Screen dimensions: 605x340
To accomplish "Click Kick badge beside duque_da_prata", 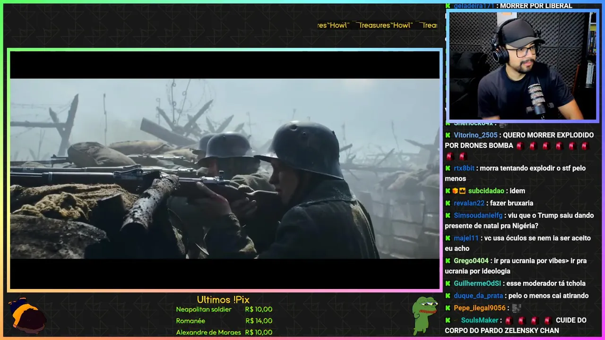I will (448, 296).
